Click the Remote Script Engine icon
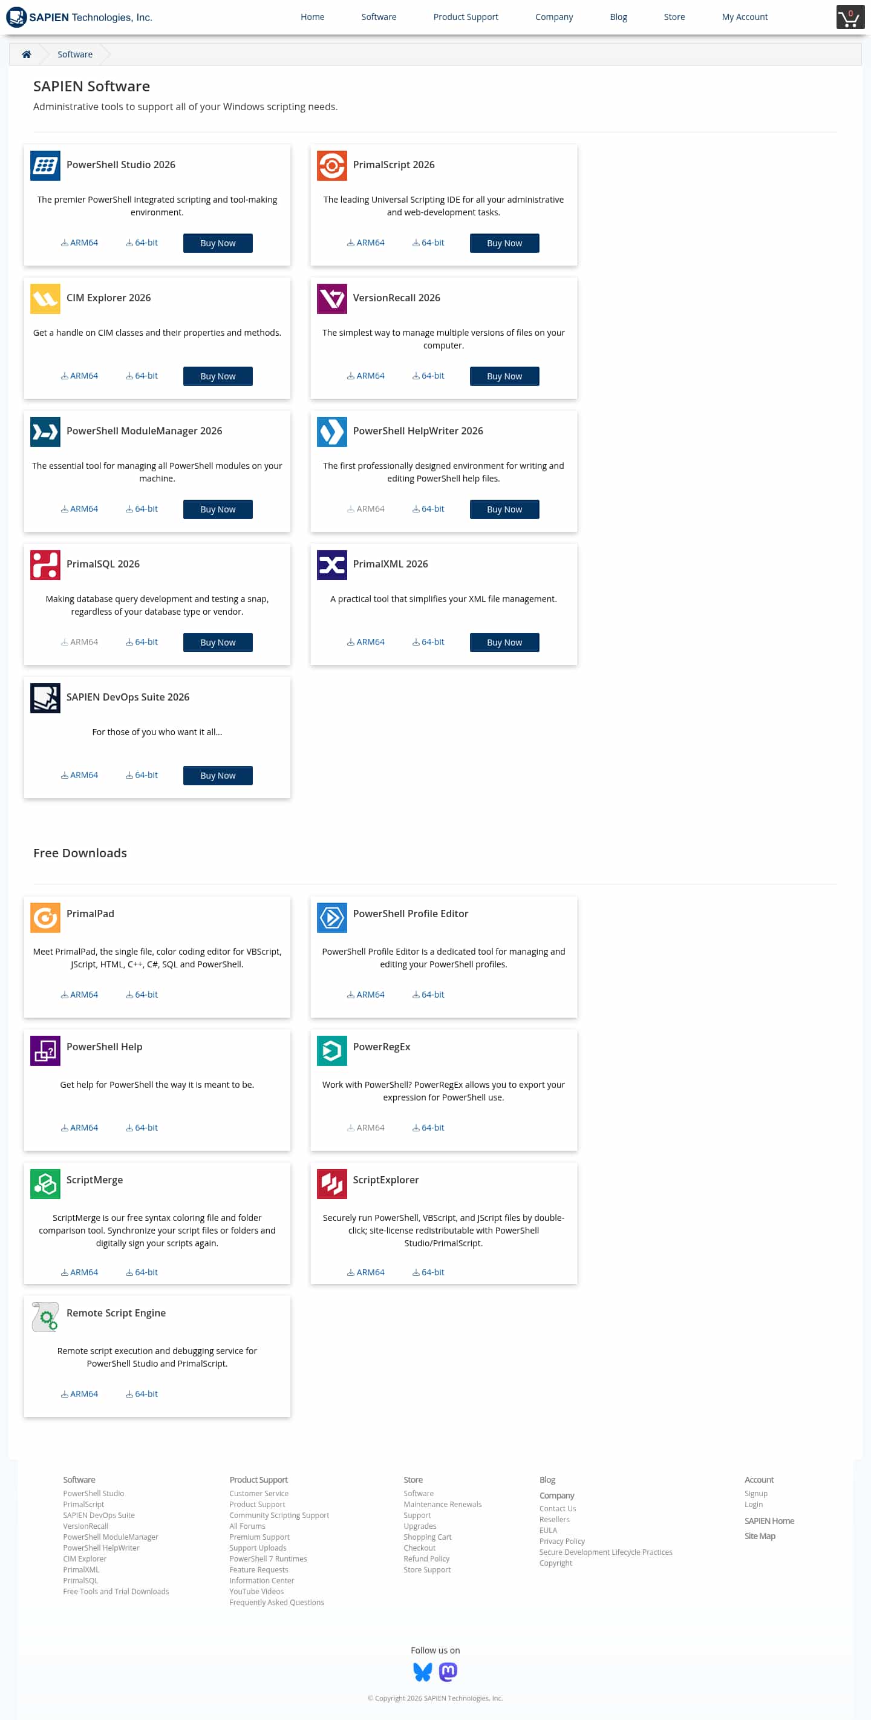 (45, 1315)
